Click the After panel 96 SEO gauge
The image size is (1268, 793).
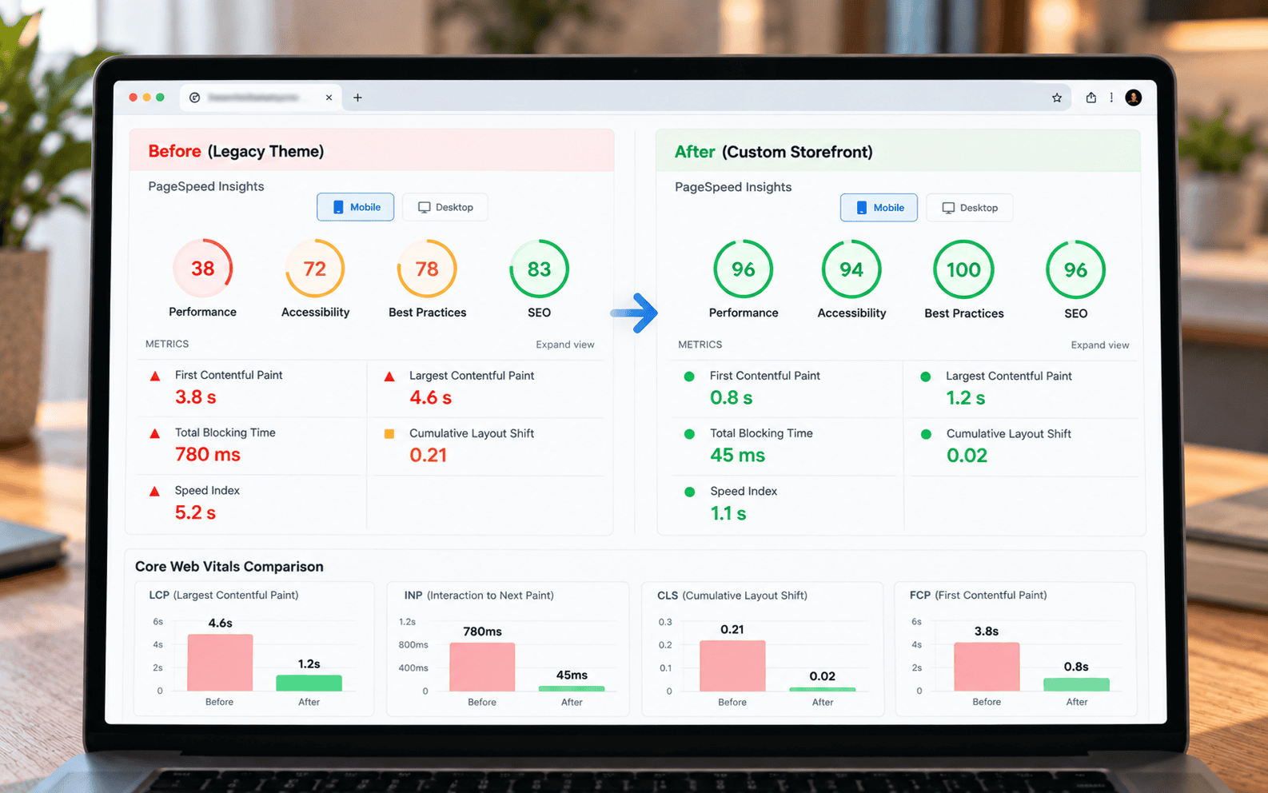point(1075,269)
